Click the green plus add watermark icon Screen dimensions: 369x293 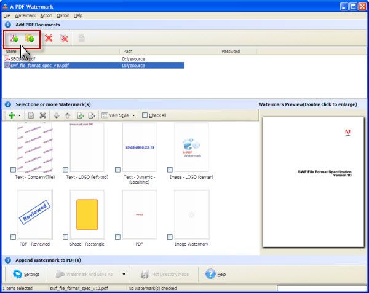click(x=12, y=115)
